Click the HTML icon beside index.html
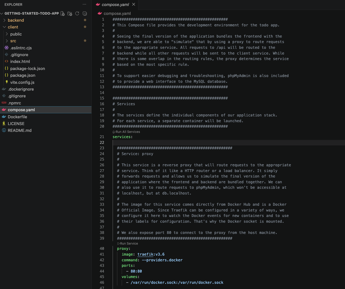 7,61
